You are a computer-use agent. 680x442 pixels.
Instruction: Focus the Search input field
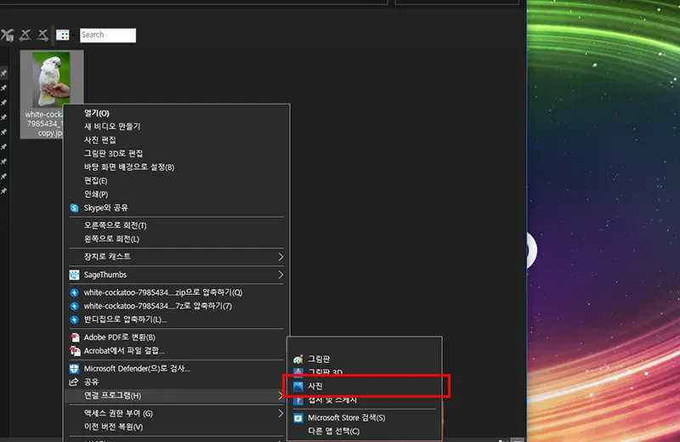click(x=108, y=35)
